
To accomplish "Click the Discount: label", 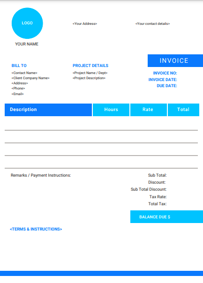I will click(x=157, y=182).
